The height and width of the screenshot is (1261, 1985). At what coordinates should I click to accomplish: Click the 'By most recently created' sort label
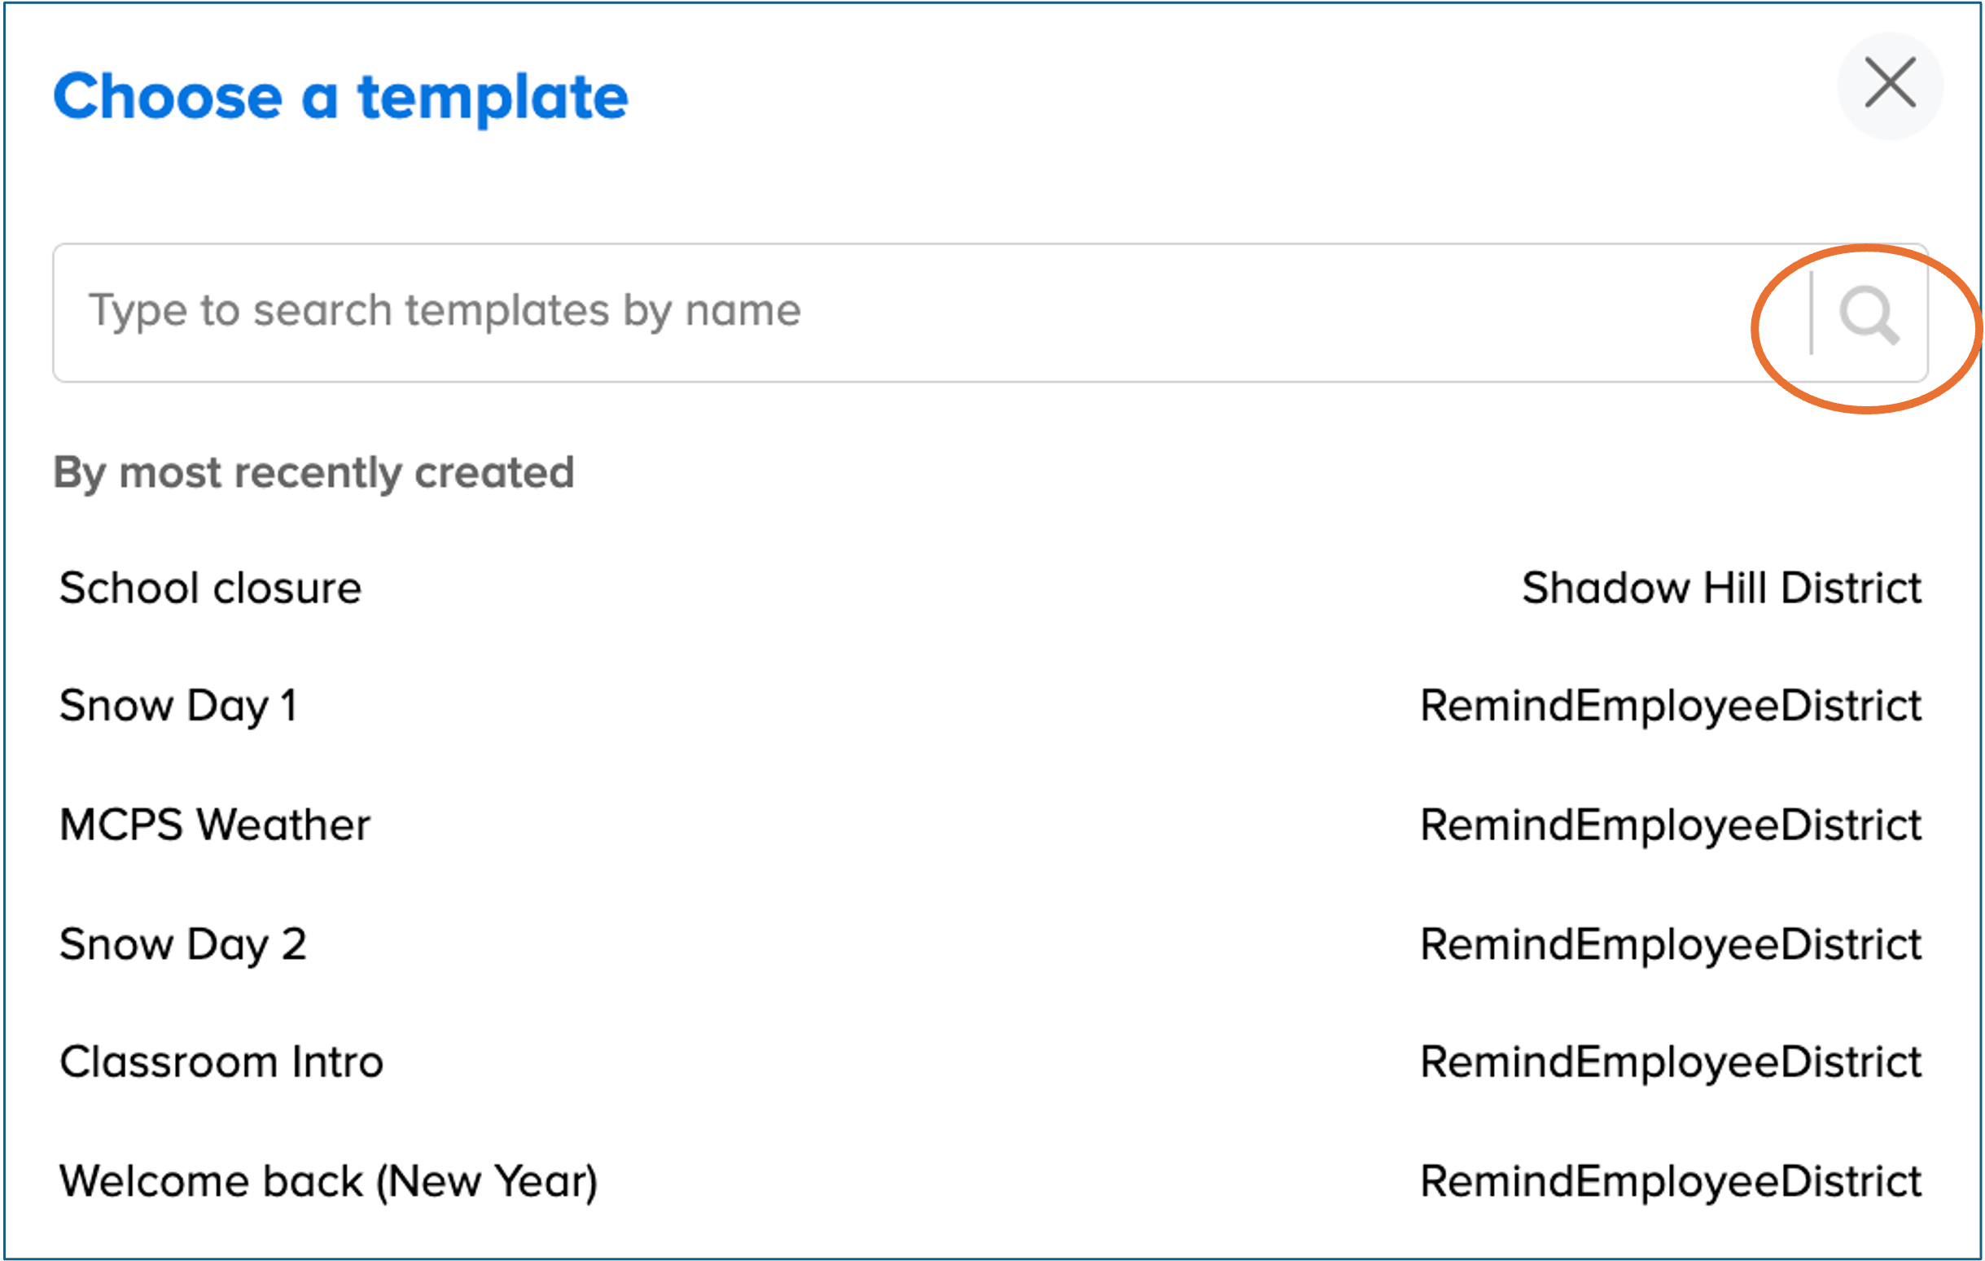coord(313,473)
